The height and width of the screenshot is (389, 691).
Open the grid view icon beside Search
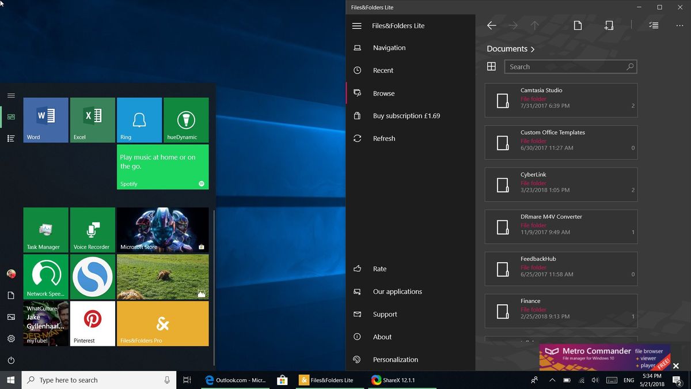point(491,66)
